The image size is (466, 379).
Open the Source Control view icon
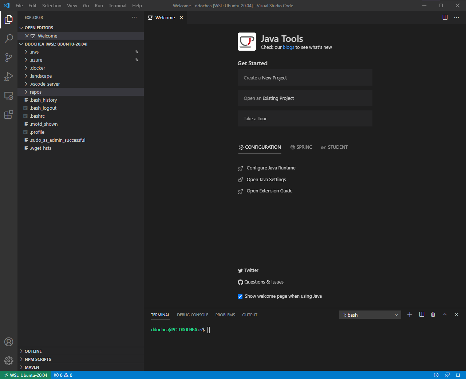coord(9,57)
